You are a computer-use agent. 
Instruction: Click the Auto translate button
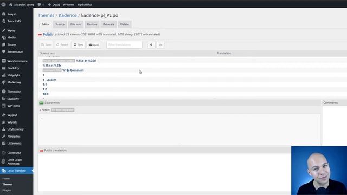pos(94,44)
